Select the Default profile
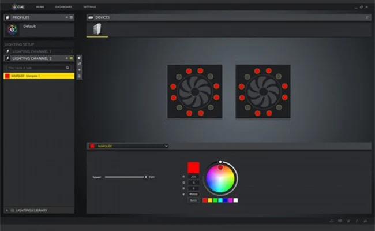This screenshot has height=231, width=375. coord(39,29)
